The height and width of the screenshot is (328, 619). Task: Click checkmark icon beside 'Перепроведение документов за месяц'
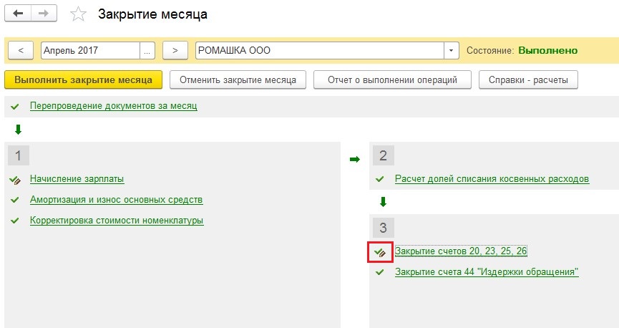pyautogui.click(x=15, y=106)
